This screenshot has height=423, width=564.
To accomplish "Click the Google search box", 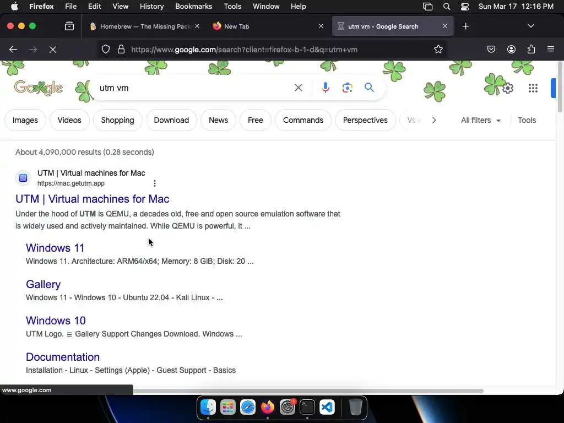I will click(x=194, y=88).
